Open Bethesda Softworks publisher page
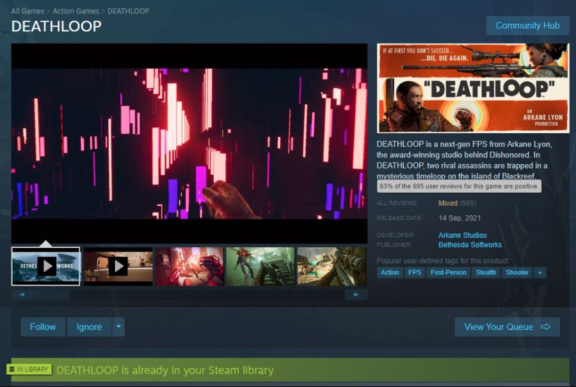This screenshot has height=387, width=576. (x=470, y=245)
